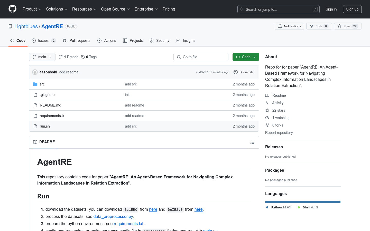Click the Notifications bell icon

point(280,26)
